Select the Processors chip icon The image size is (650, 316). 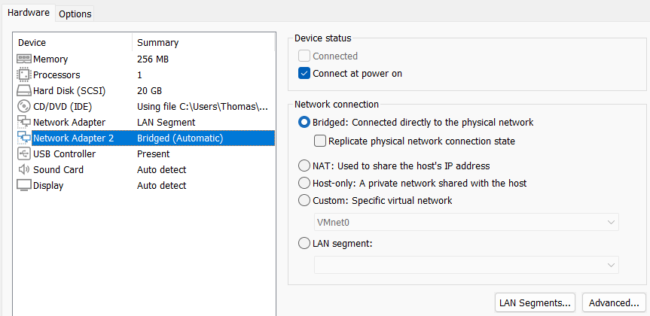[x=24, y=74]
